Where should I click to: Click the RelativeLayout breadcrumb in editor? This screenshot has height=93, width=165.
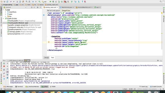tap(54, 11)
